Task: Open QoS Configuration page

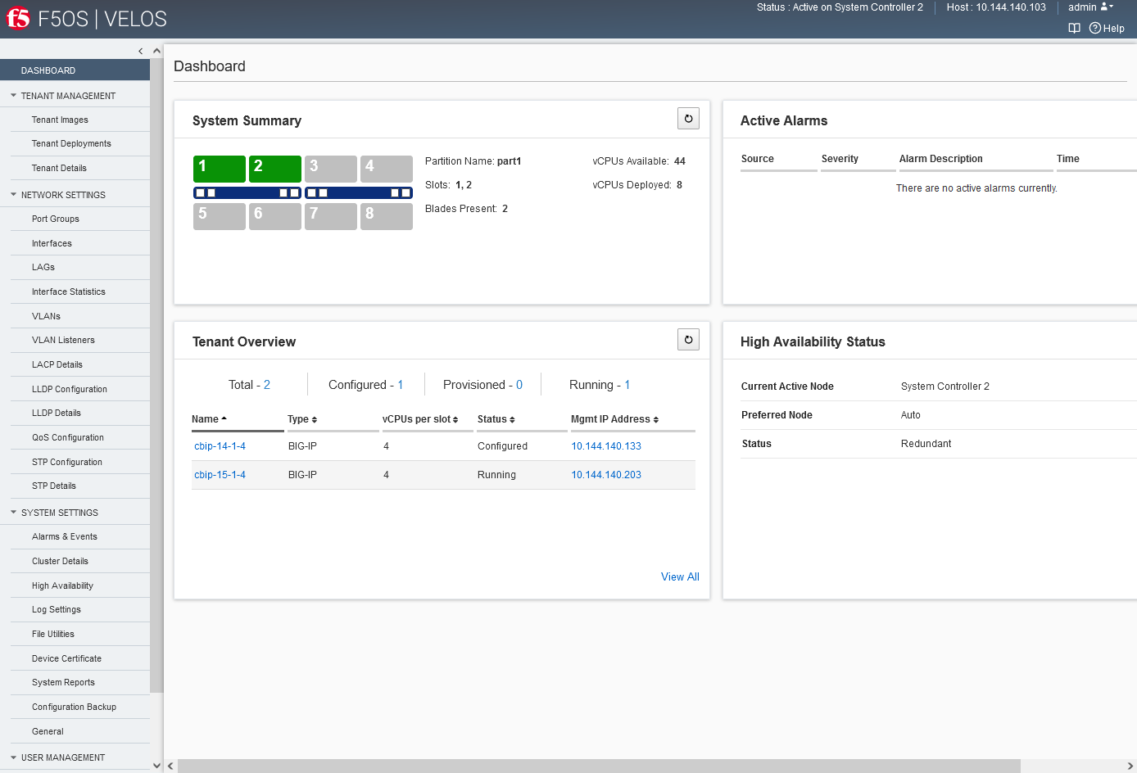Action: (x=68, y=437)
